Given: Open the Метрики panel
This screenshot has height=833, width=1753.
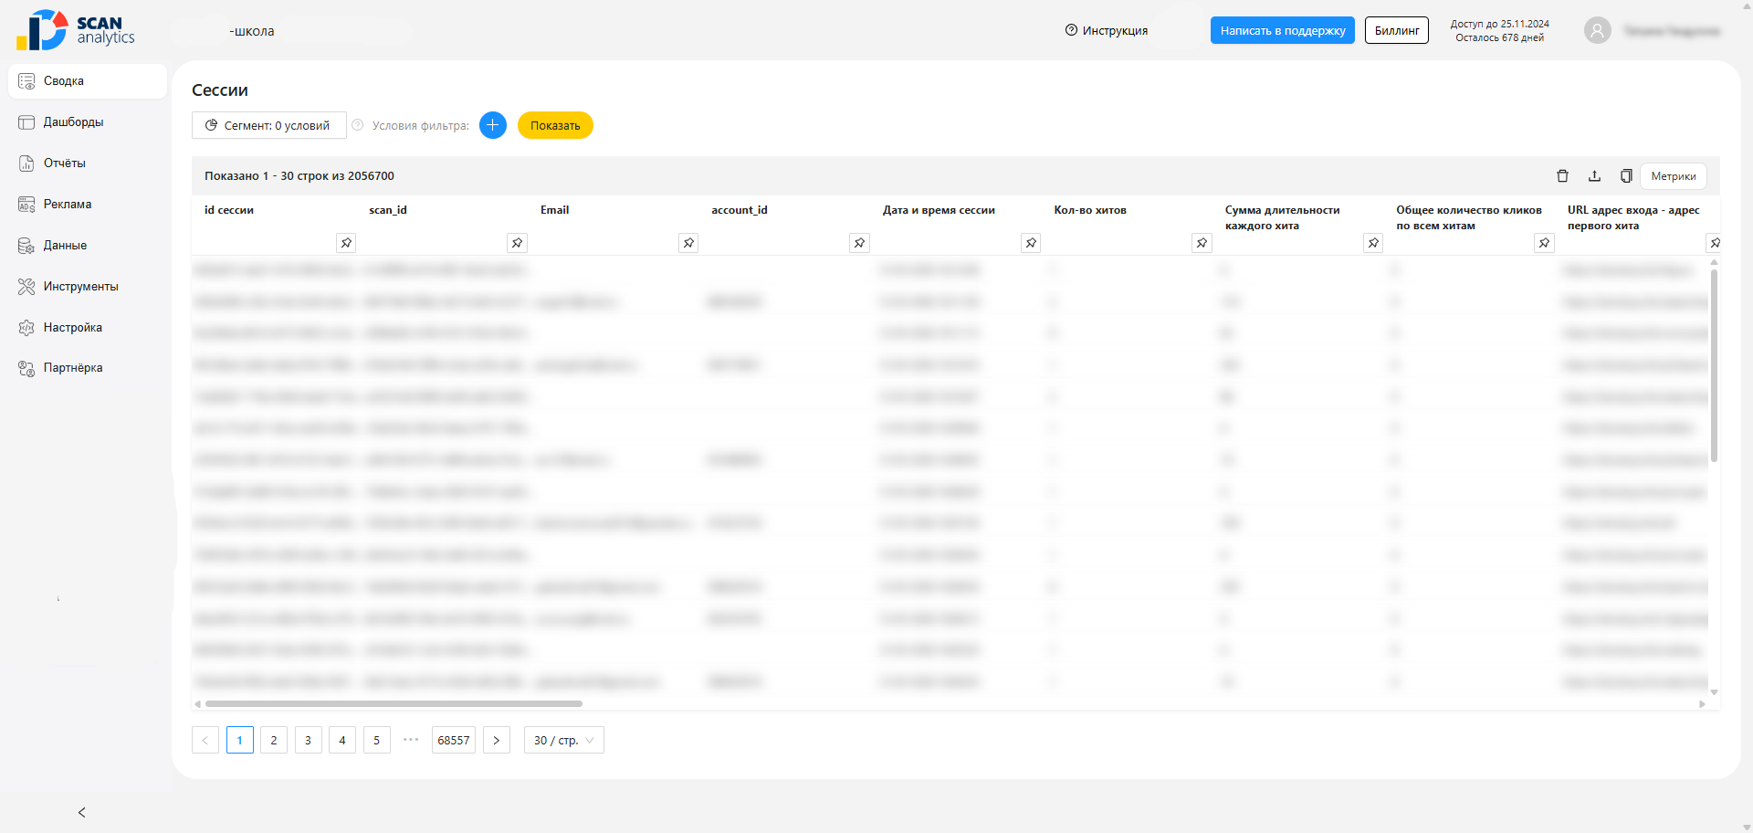Looking at the screenshot, I should tap(1674, 176).
